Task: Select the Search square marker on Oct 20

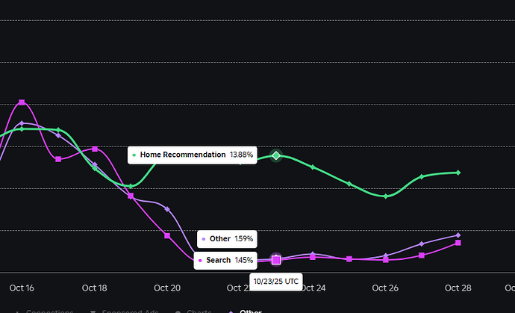Action: pyautogui.click(x=167, y=236)
